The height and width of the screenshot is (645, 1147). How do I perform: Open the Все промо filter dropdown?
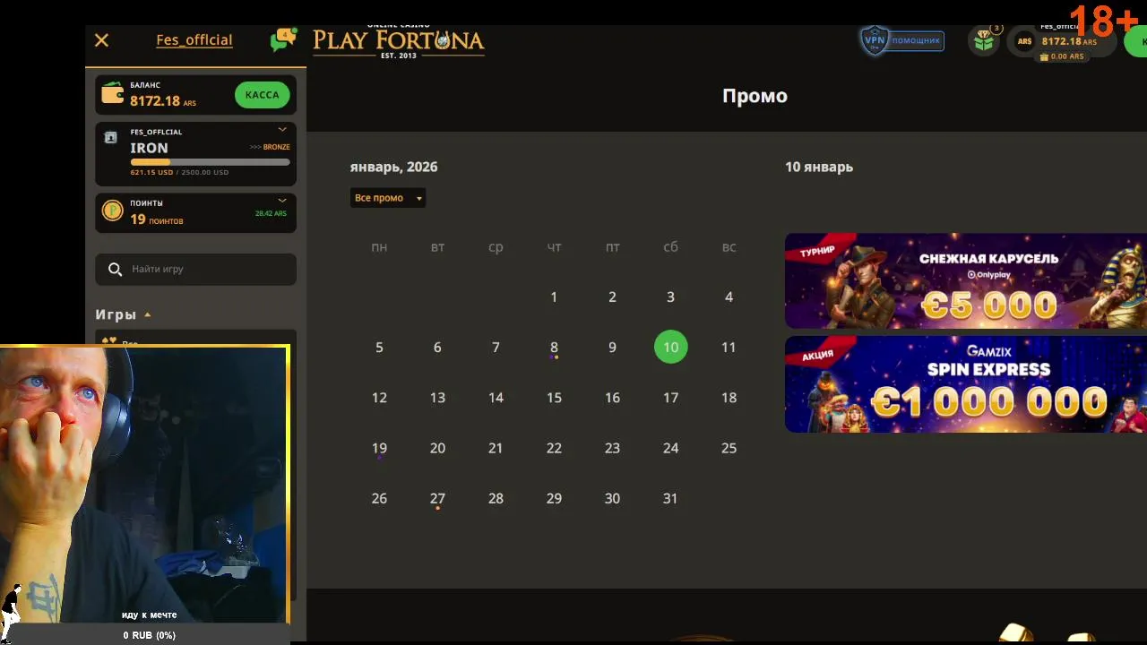pos(388,198)
